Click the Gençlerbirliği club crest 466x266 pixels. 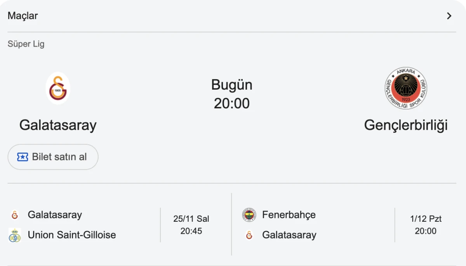point(405,88)
